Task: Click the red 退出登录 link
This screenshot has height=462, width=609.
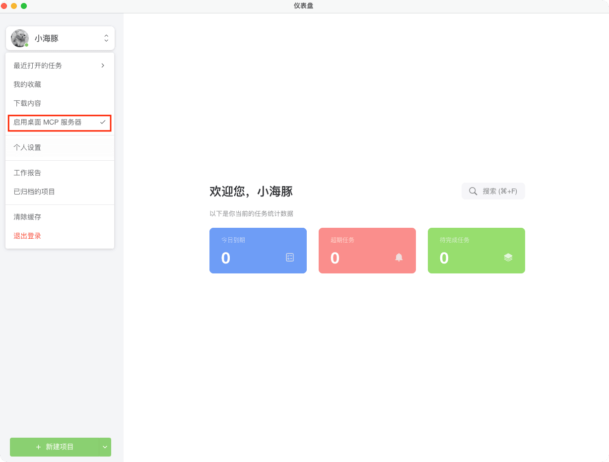Action: (27, 236)
